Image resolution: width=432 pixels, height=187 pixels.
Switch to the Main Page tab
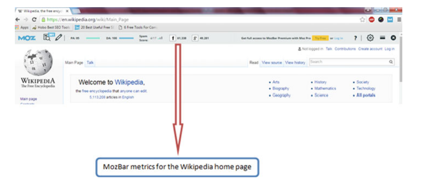[x=74, y=63]
